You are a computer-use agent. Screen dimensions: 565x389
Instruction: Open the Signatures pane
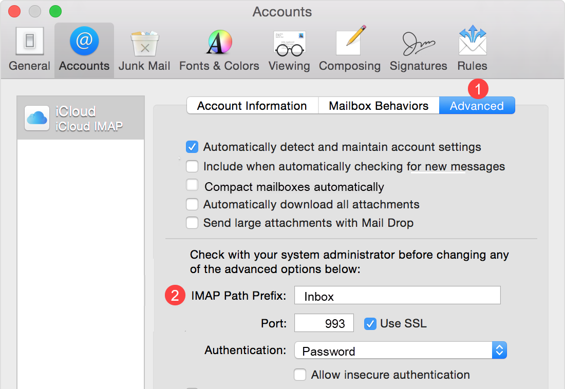(418, 49)
